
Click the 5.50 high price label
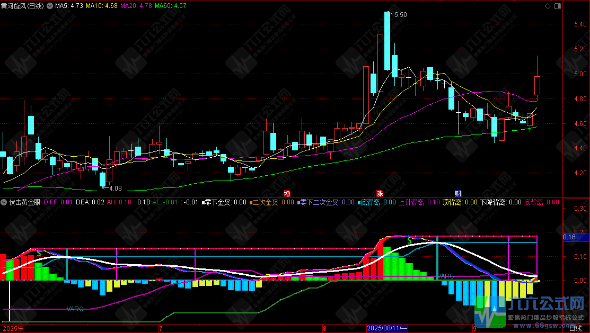(400, 15)
